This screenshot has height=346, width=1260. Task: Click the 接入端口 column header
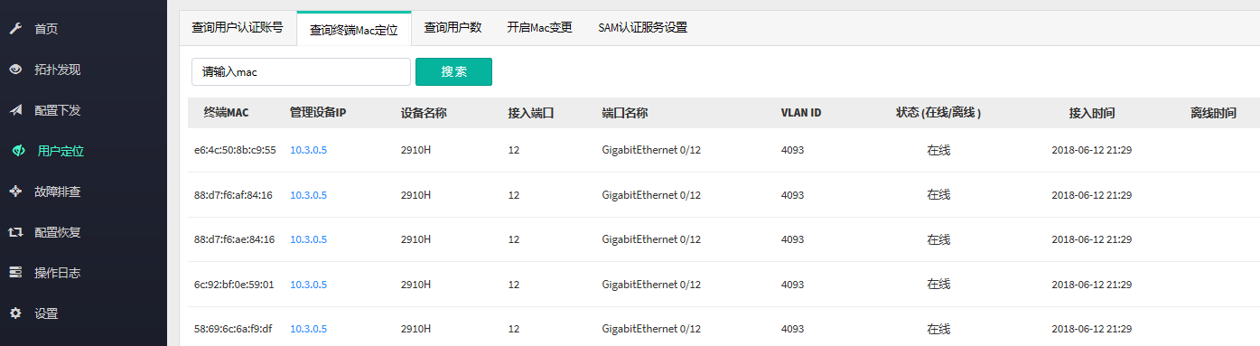click(531, 113)
